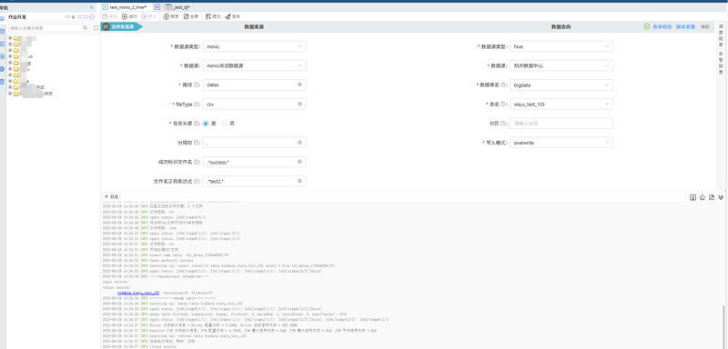Click the eraser clear-log icon in the log panel
728x349 pixels.
pyautogui.click(x=703, y=197)
